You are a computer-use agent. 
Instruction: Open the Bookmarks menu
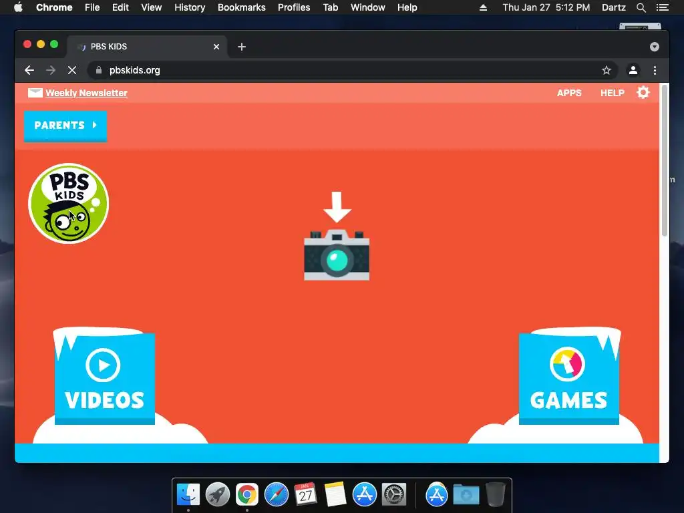242,7
